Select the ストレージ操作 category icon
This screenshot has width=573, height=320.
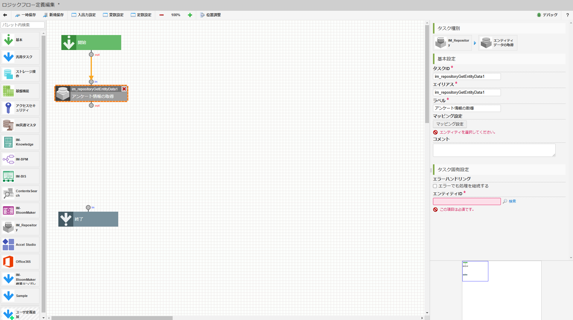click(x=8, y=74)
